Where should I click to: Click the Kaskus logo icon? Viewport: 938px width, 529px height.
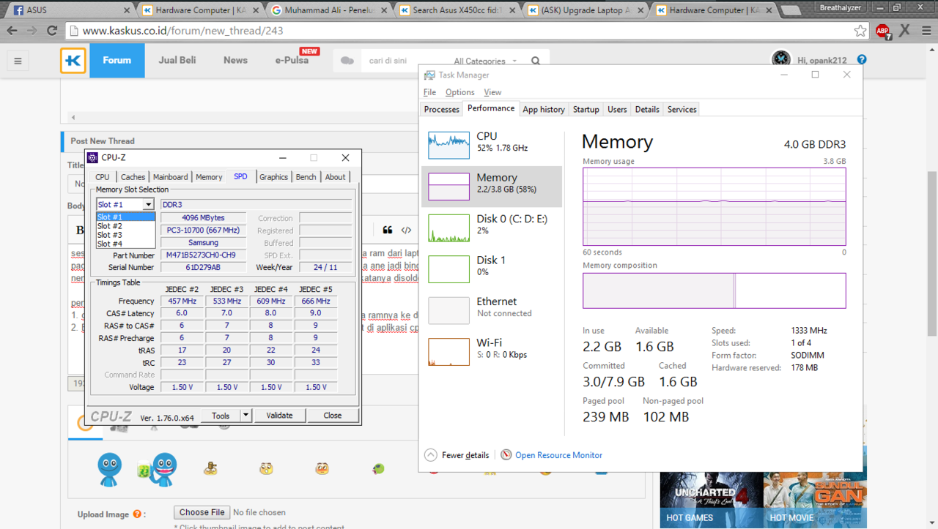pyautogui.click(x=73, y=61)
